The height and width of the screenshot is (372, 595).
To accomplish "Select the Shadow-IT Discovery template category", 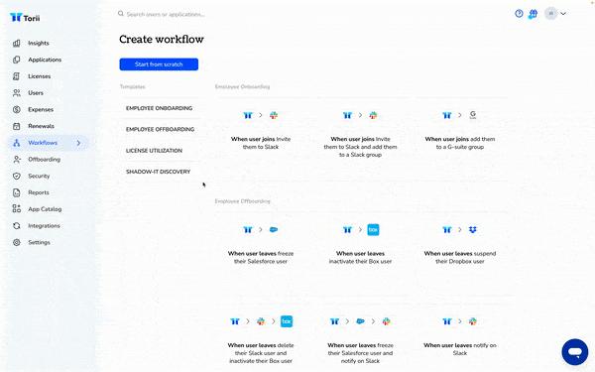I will [159, 172].
